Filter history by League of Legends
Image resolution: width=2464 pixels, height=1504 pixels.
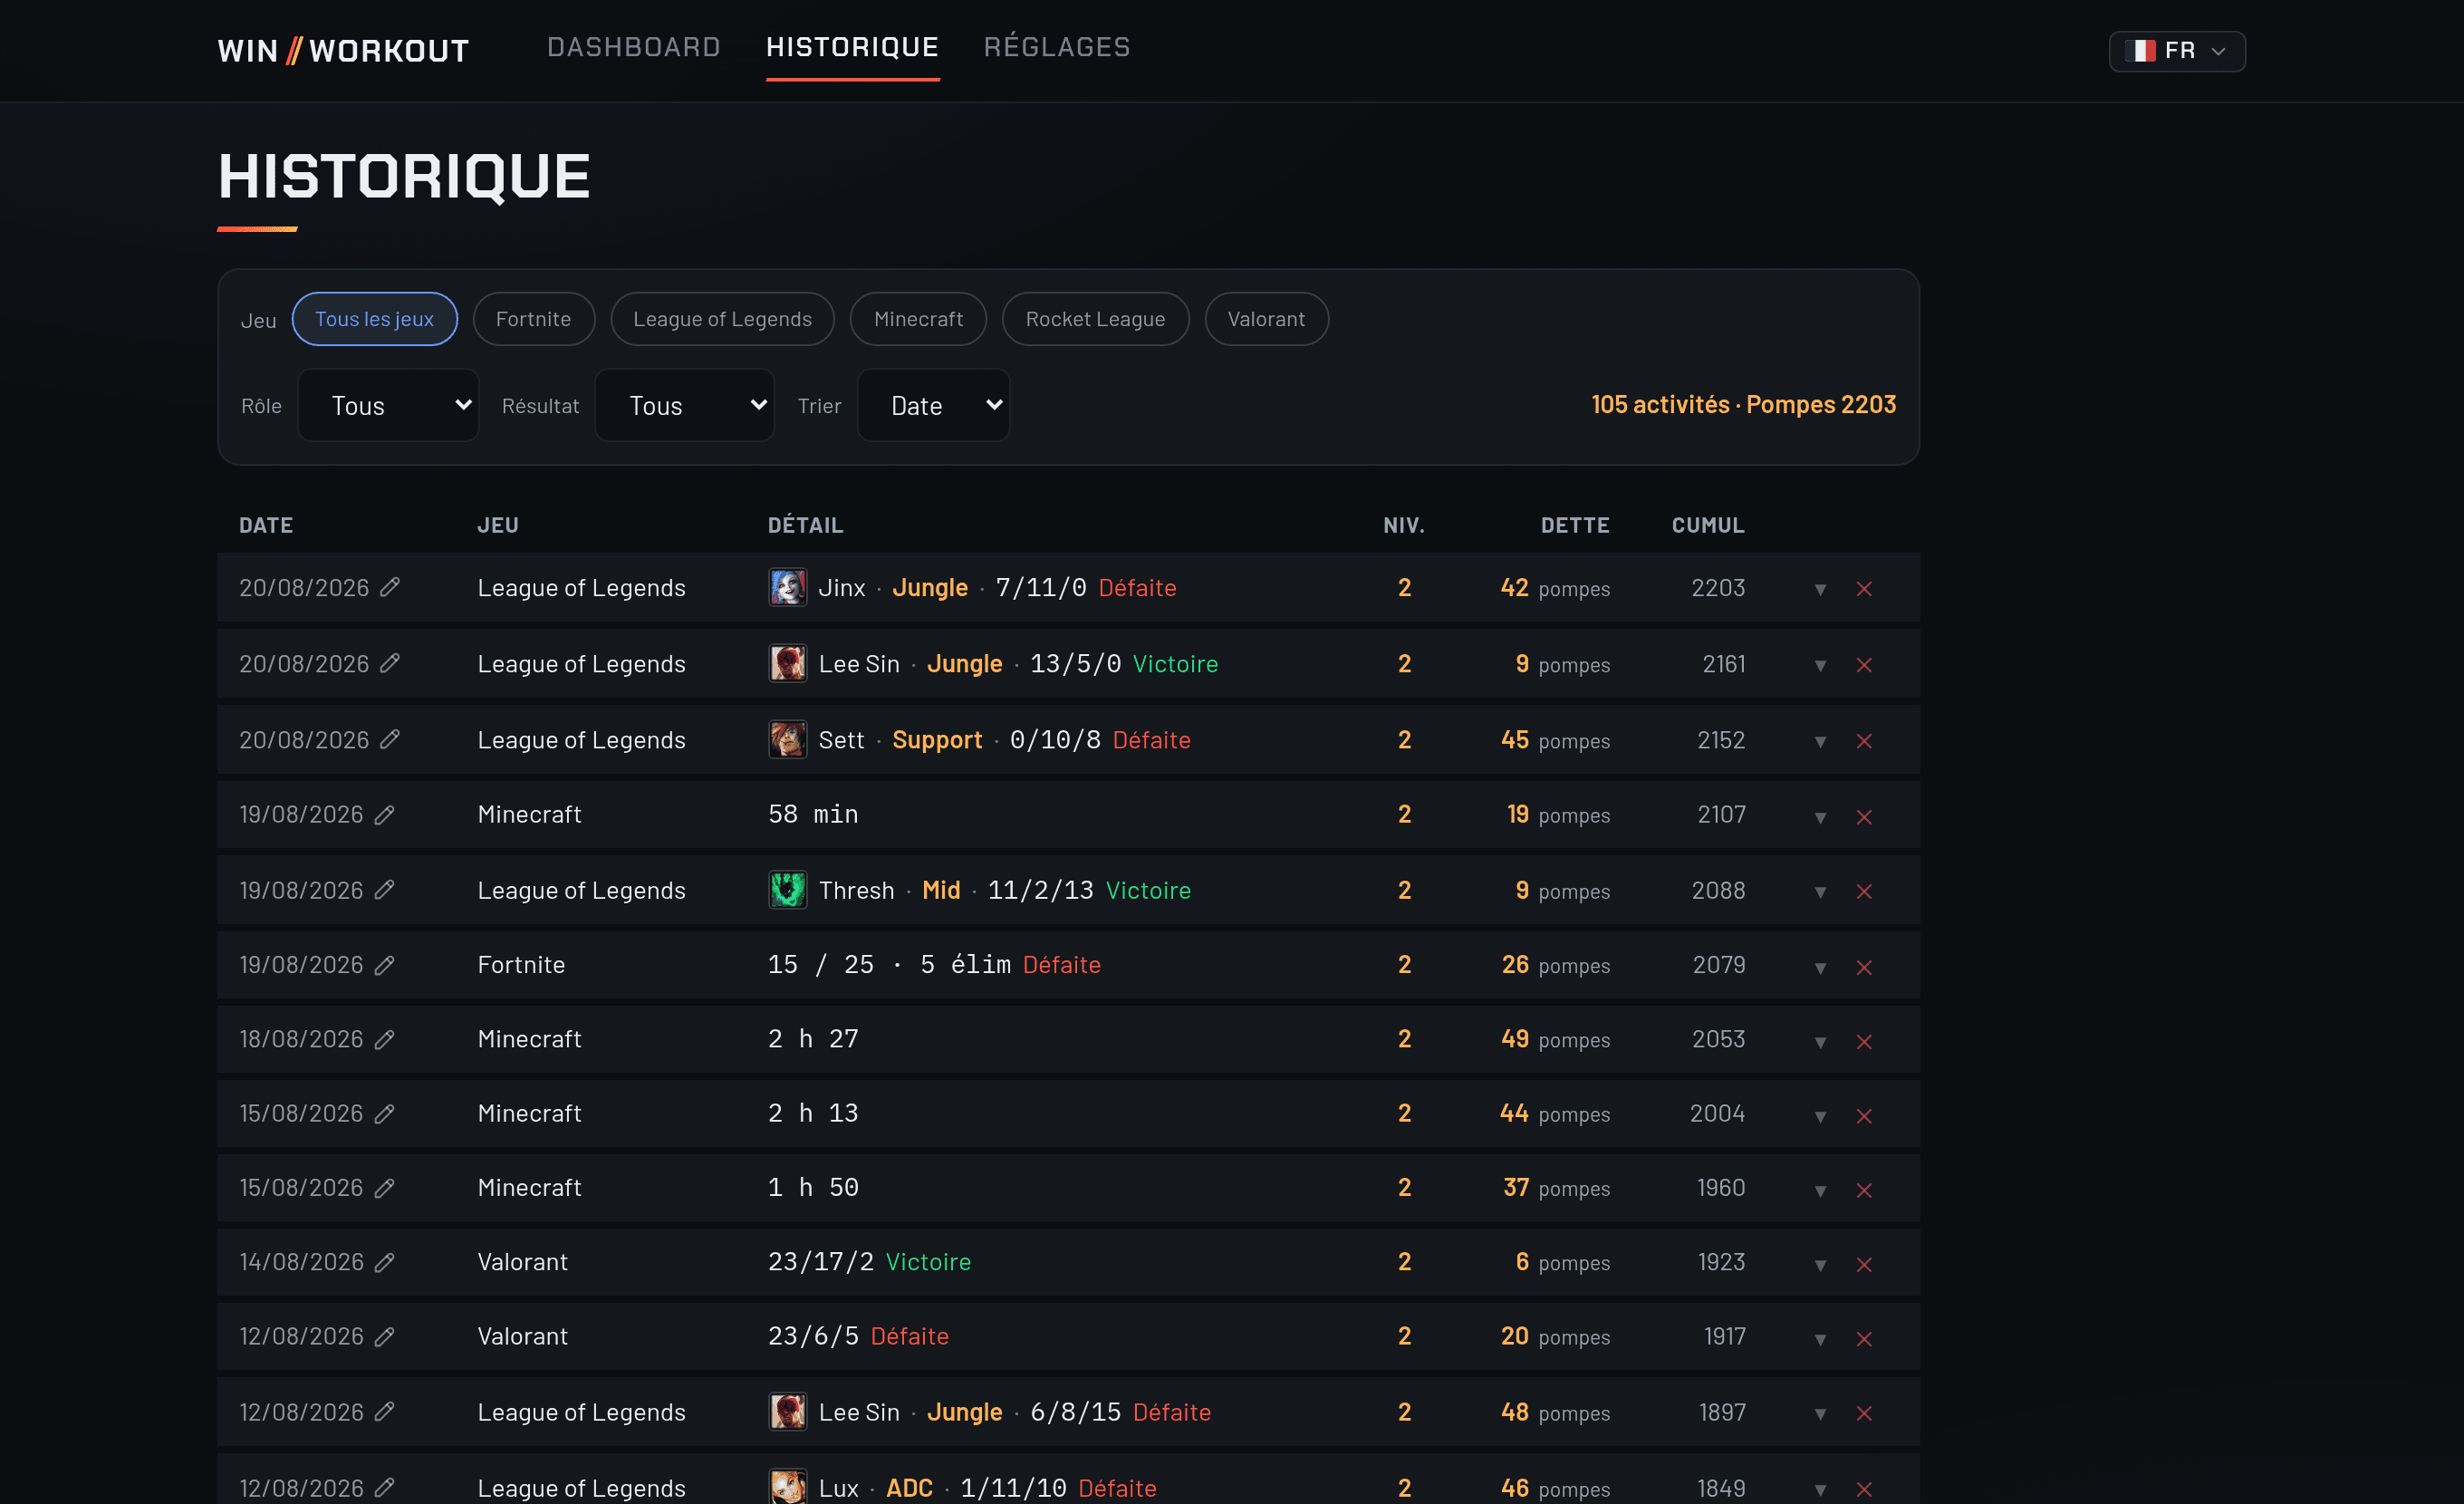coord(722,319)
